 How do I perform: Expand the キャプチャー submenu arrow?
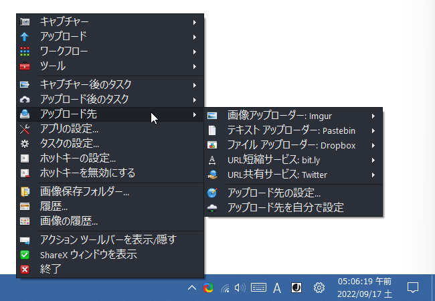(195, 22)
